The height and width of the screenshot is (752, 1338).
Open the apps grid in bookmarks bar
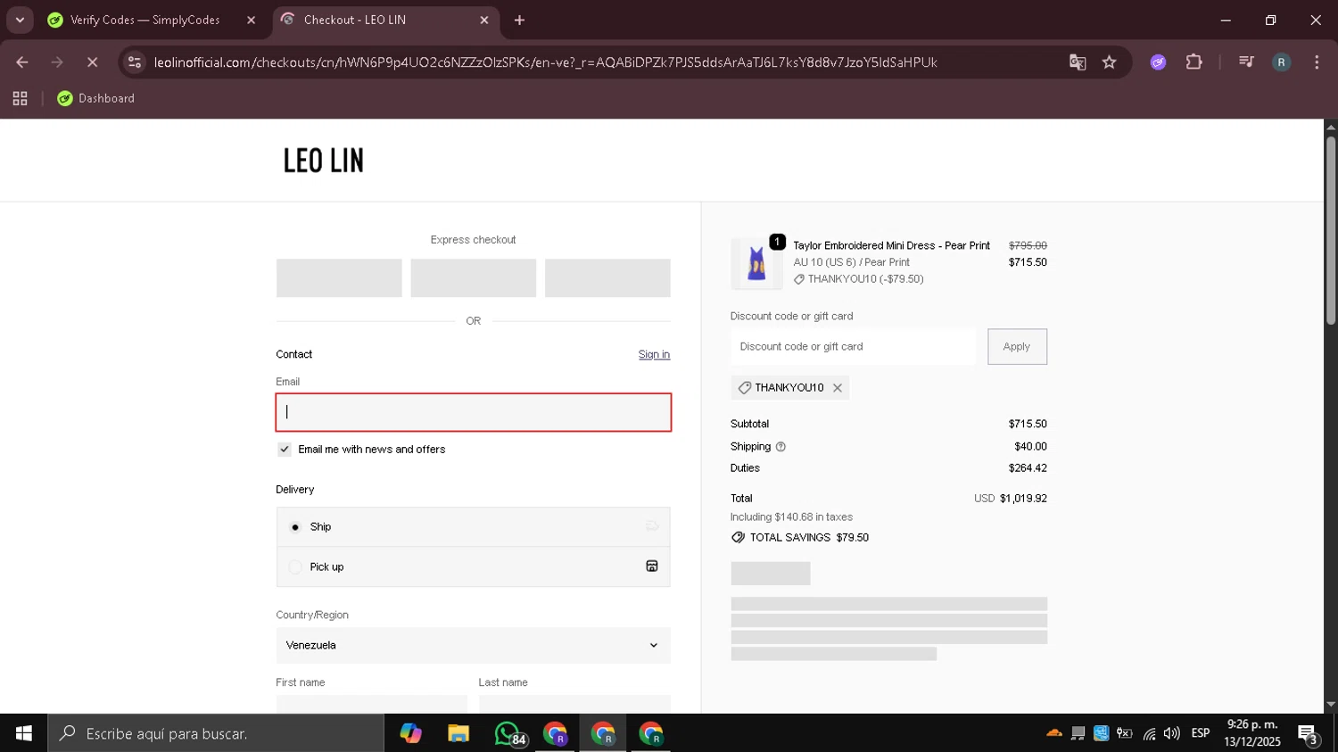(x=20, y=99)
